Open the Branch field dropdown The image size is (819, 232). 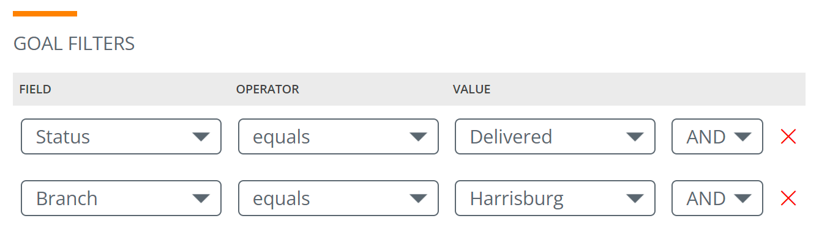point(121,198)
